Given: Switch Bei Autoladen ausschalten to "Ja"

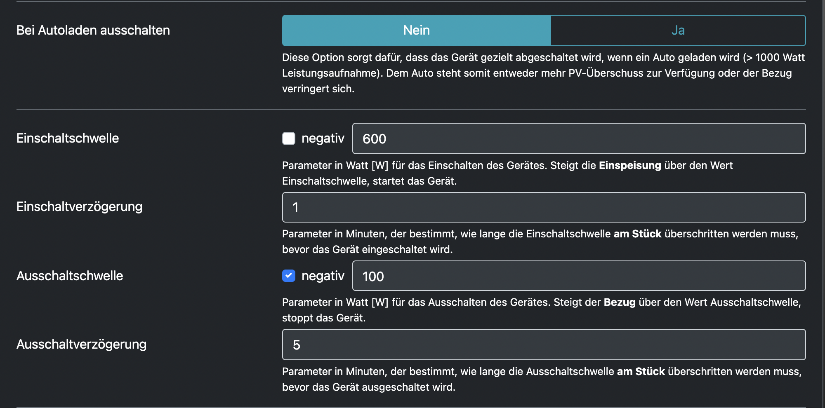Looking at the screenshot, I should [x=678, y=30].
